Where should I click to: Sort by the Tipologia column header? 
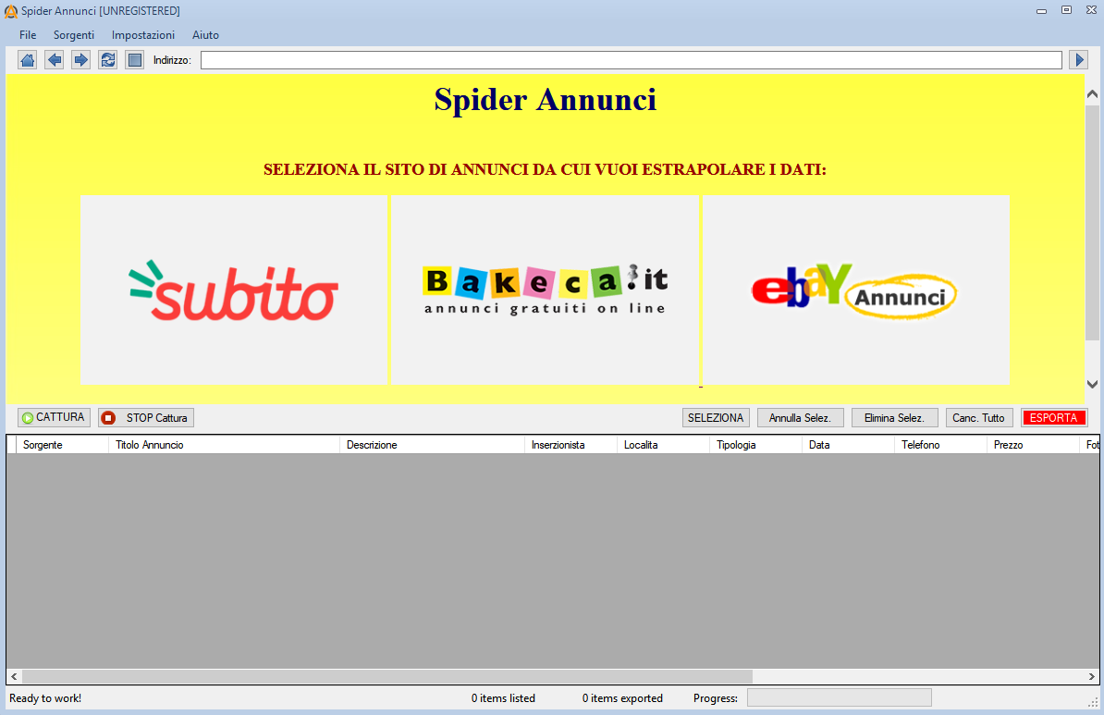pyautogui.click(x=755, y=445)
